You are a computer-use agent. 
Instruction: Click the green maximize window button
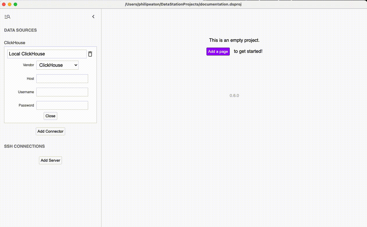pyautogui.click(x=15, y=4)
